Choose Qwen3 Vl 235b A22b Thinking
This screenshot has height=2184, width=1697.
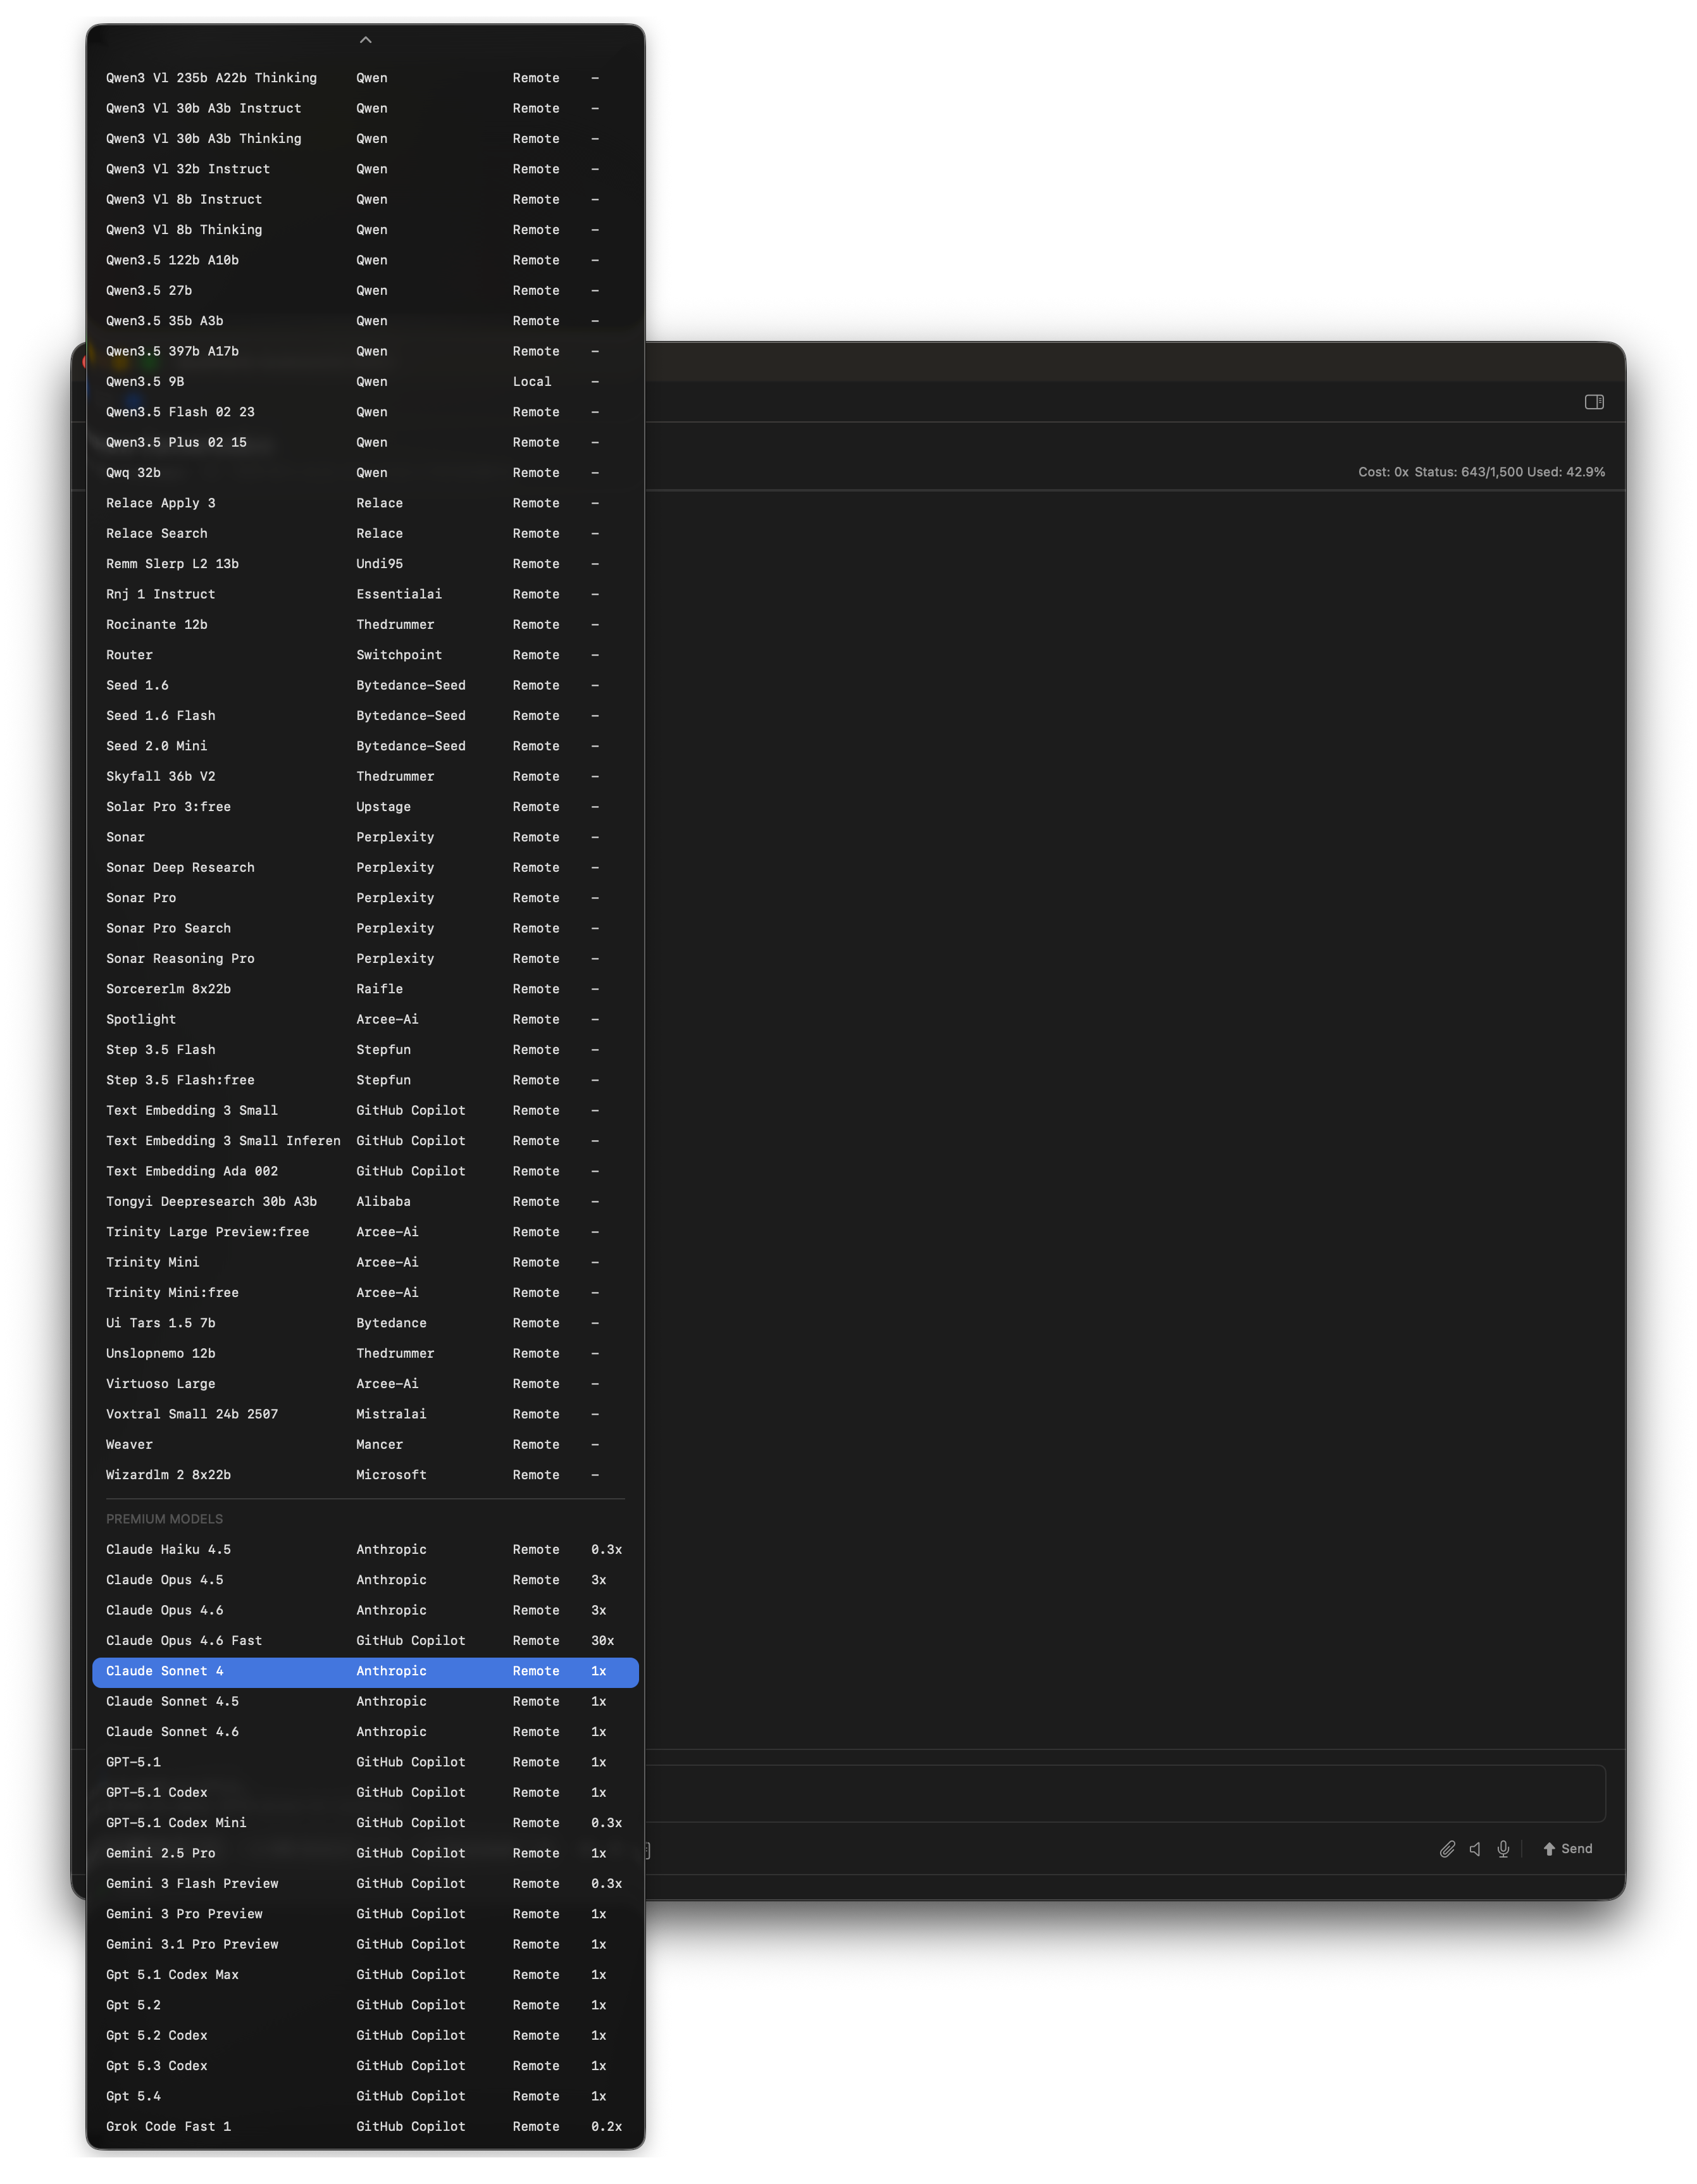(x=365, y=78)
